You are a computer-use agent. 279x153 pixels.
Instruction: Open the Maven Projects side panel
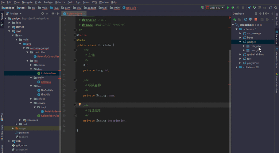pyautogui.click(x=277, y=58)
